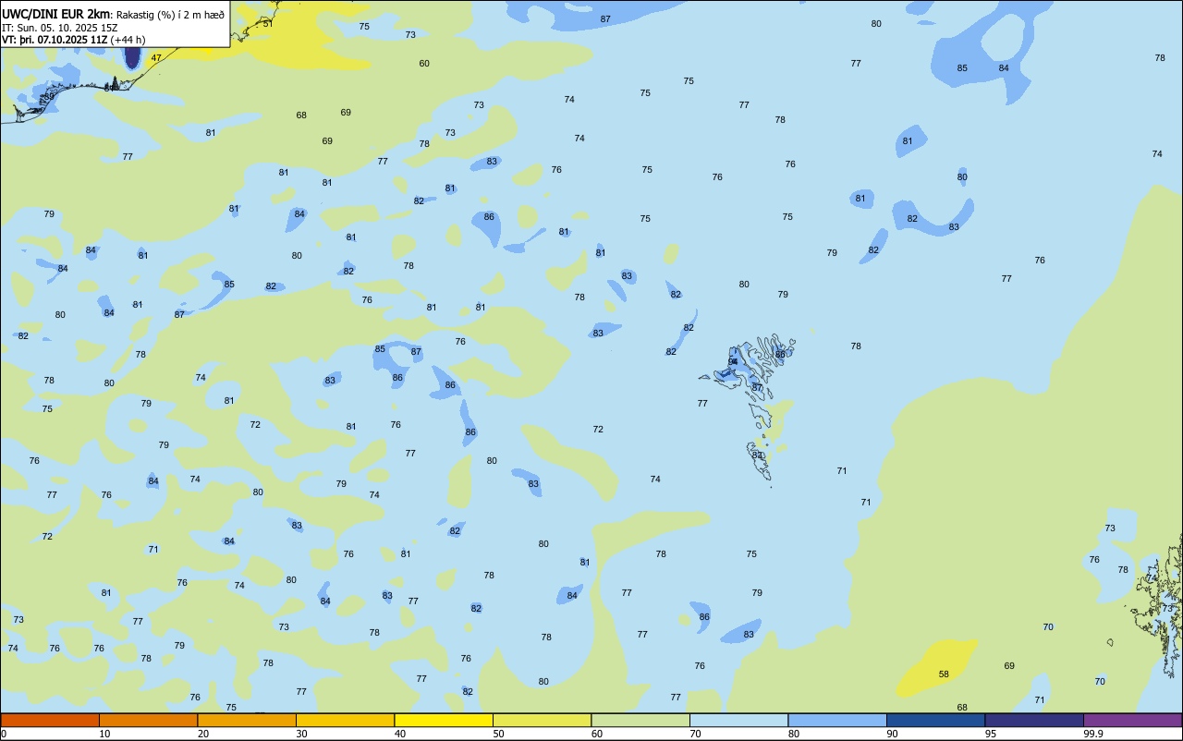Click the pale green 60–70 legend segment
The image size is (1183, 741).
(x=640, y=720)
